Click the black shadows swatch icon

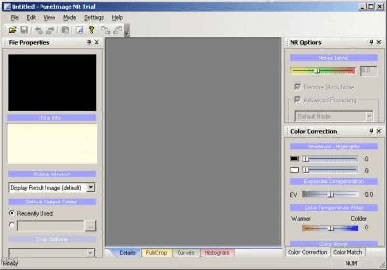coord(294,159)
